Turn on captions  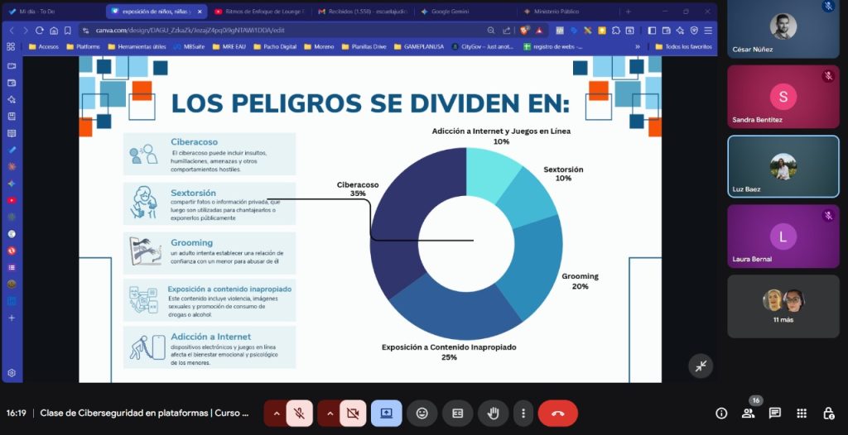(457, 413)
